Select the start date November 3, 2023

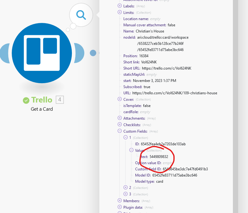coord(155,81)
